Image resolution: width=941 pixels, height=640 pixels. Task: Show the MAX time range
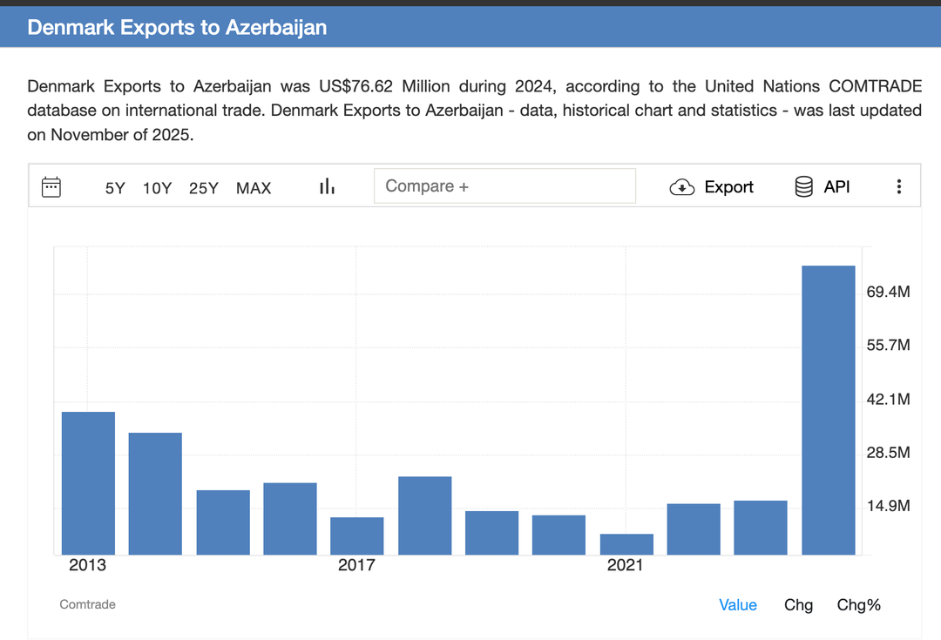coord(254,188)
